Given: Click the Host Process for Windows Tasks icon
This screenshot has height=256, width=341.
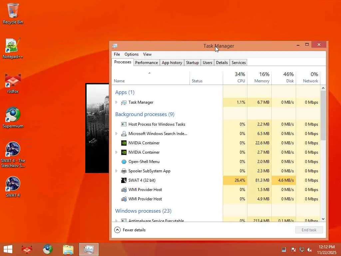Looking at the screenshot, I should [124, 124].
